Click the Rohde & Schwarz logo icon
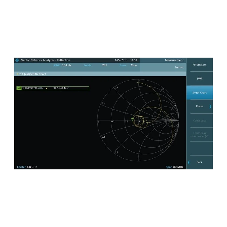Image resolution: width=227 pixels, height=227 pixels. [x=17, y=60]
